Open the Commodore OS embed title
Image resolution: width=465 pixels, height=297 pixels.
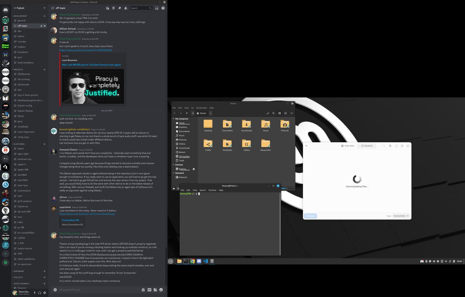[71, 220]
